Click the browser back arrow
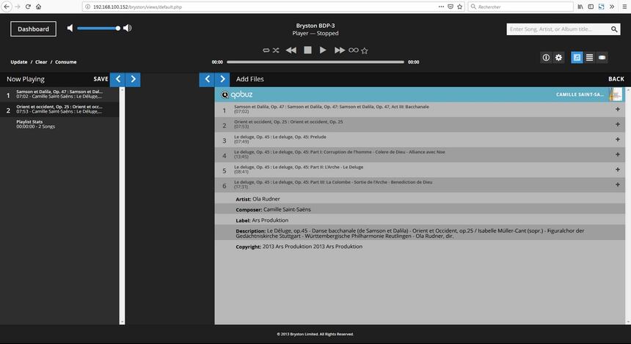The width and height of the screenshot is (631, 344). click(x=7, y=7)
